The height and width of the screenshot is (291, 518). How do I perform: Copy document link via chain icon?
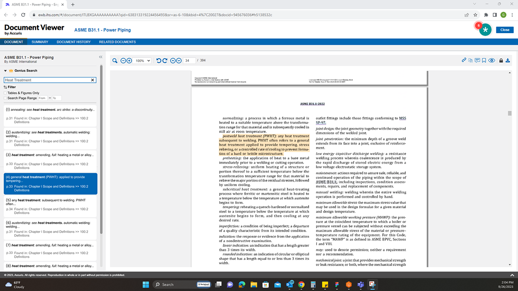(464, 60)
